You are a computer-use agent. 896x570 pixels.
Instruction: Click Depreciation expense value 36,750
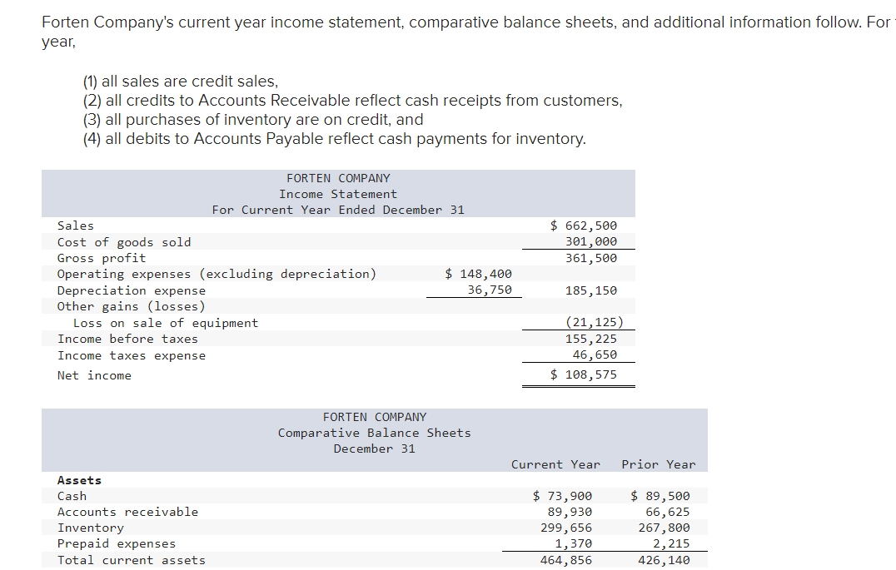tap(490, 290)
